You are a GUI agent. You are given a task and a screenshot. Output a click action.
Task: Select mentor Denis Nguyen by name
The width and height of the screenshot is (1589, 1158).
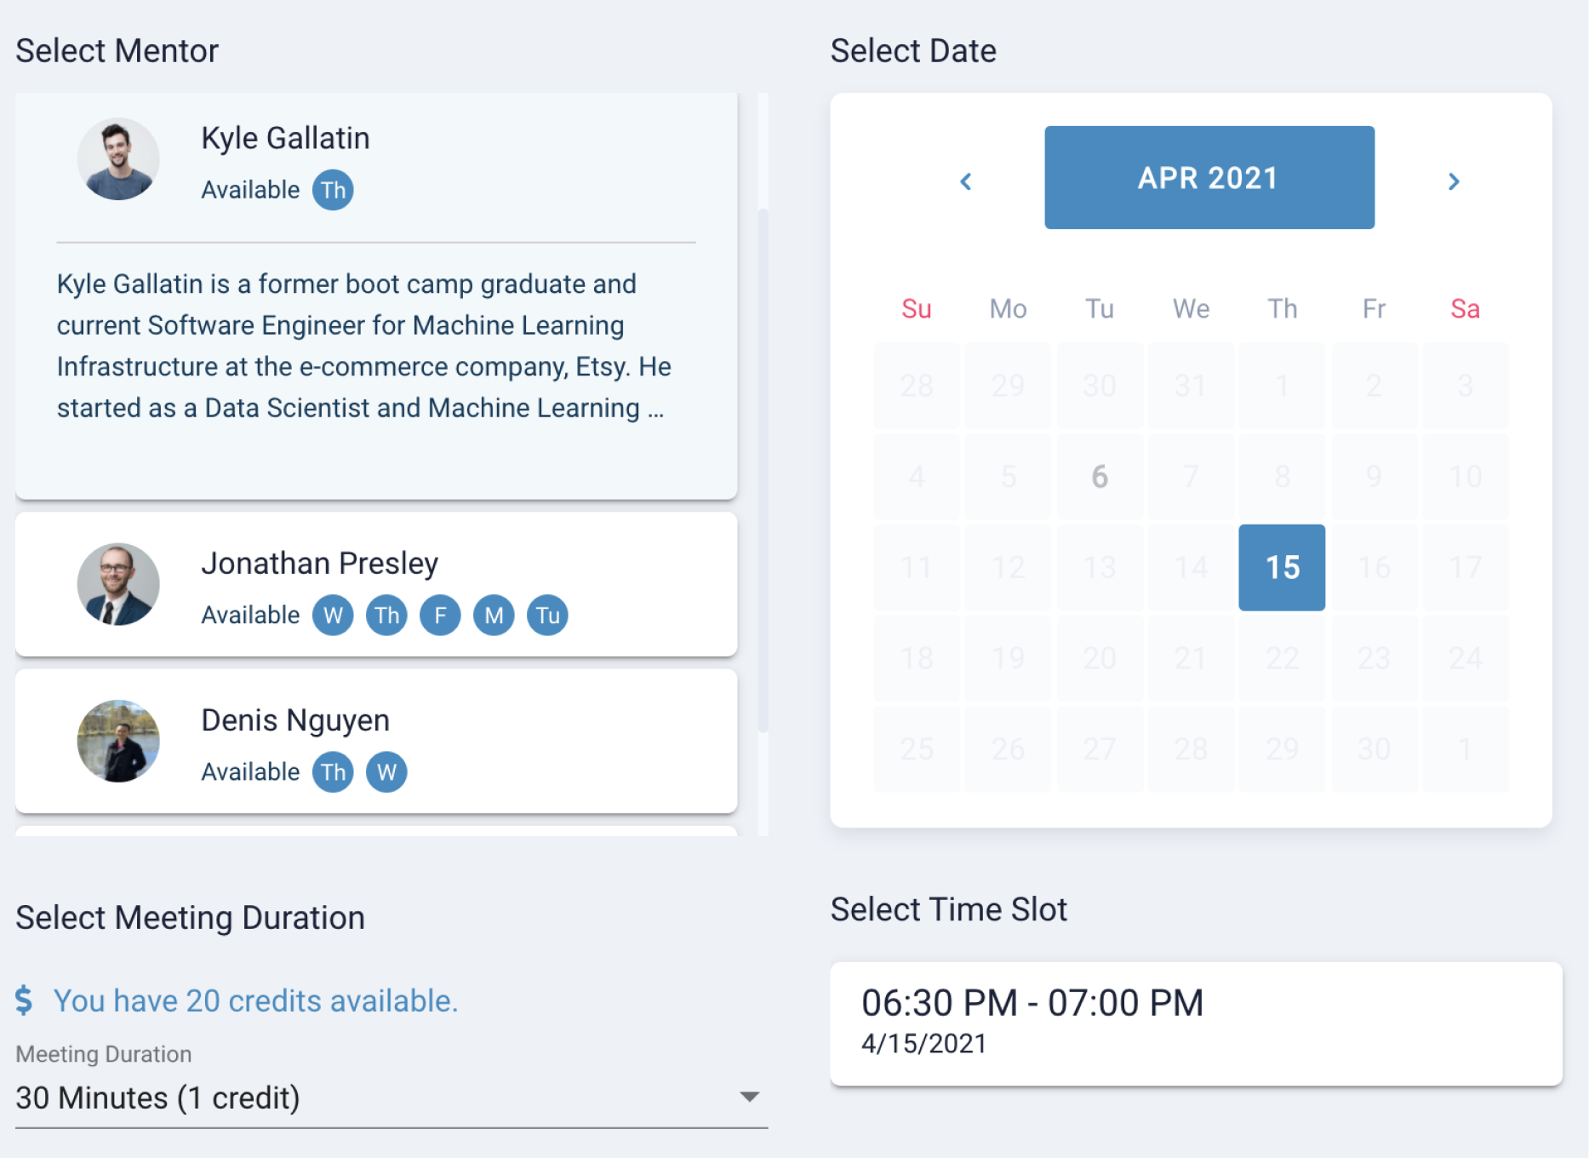click(295, 720)
